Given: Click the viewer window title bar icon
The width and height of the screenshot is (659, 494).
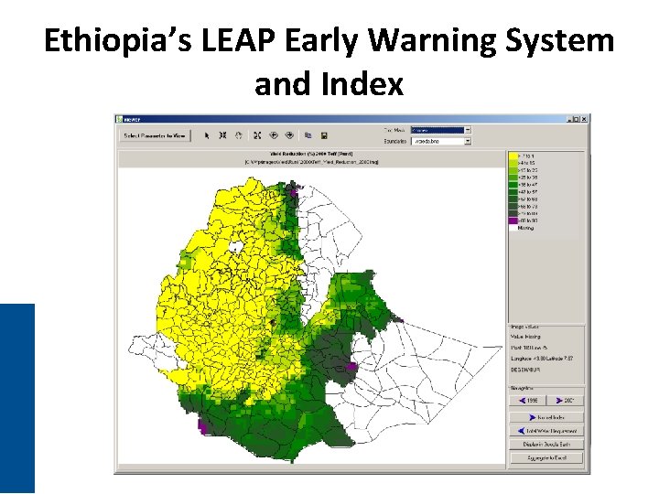Looking at the screenshot, I should pos(119,119).
